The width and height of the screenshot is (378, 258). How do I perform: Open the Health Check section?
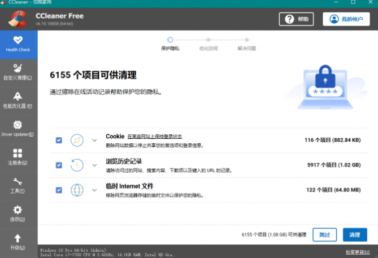click(x=19, y=45)
